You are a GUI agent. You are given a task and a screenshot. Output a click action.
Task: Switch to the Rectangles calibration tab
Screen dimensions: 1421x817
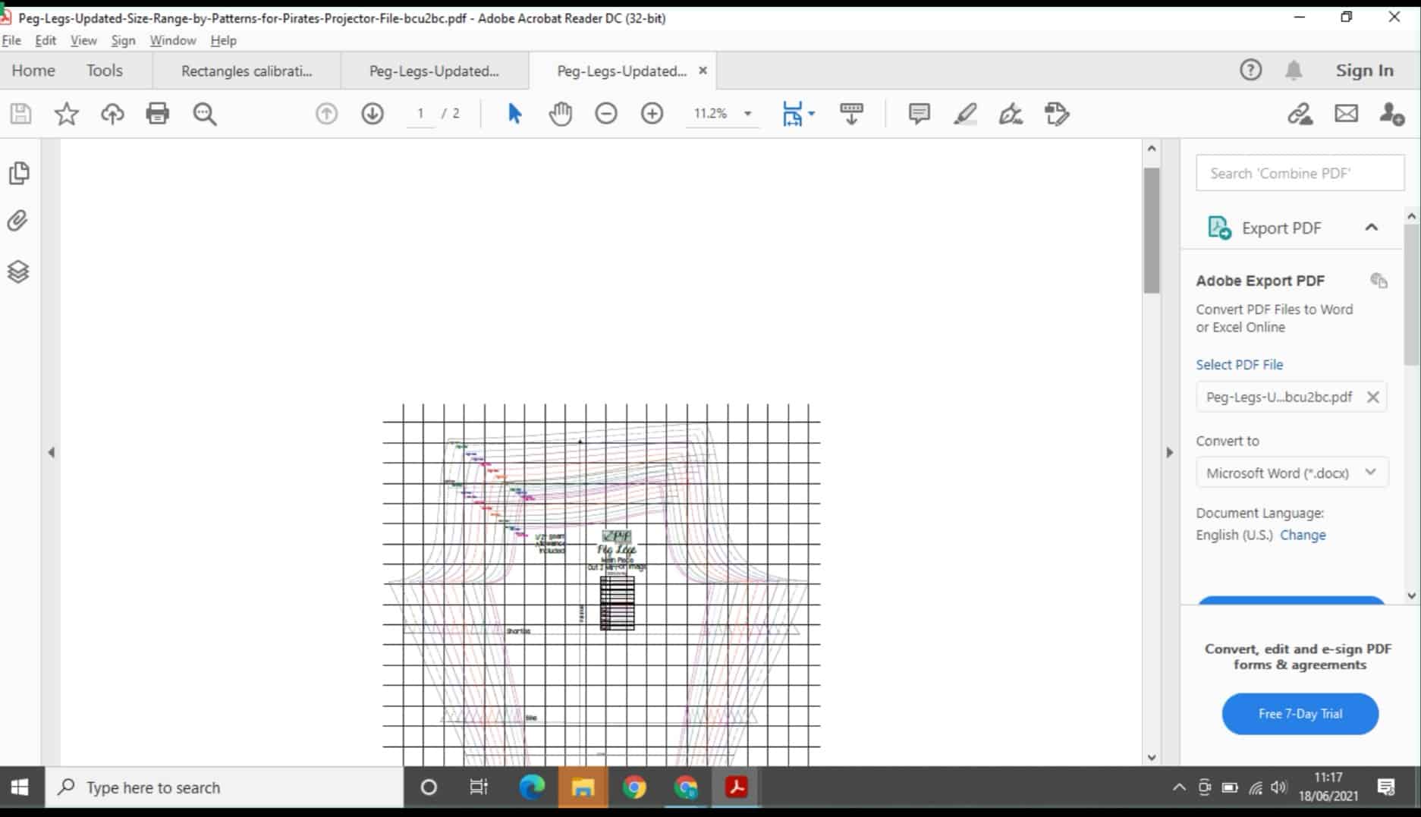click(247, 71)
